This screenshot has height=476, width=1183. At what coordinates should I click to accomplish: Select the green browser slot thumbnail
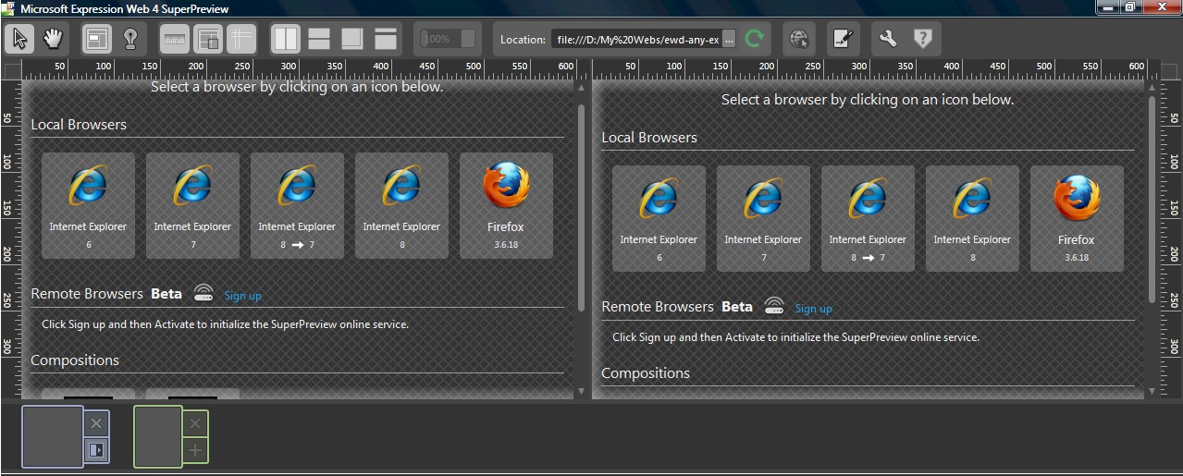(x=158, y=436)
